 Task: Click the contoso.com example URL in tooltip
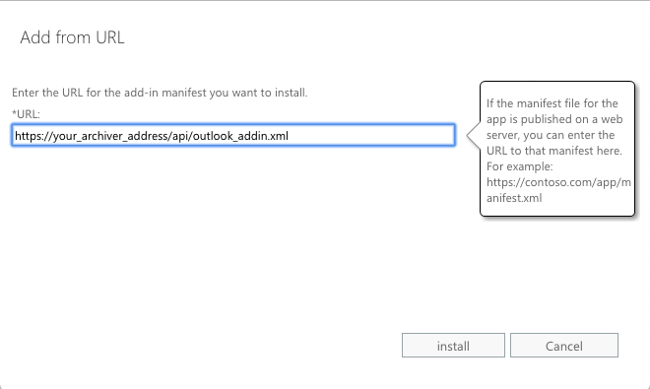point(558,190)
